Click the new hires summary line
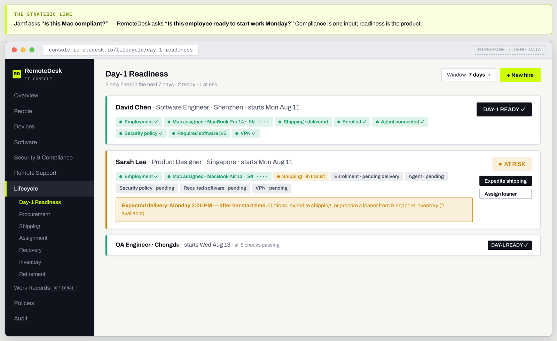This screenshot has height=341, width=557. (x=161, y=85)
